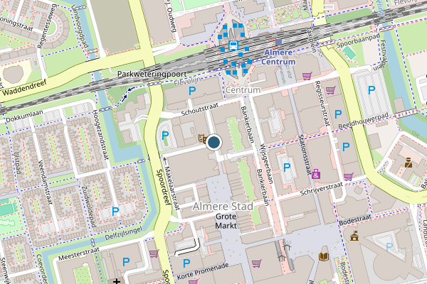Click shopping cart right of Korte Promenade

[x=256, y=263]
